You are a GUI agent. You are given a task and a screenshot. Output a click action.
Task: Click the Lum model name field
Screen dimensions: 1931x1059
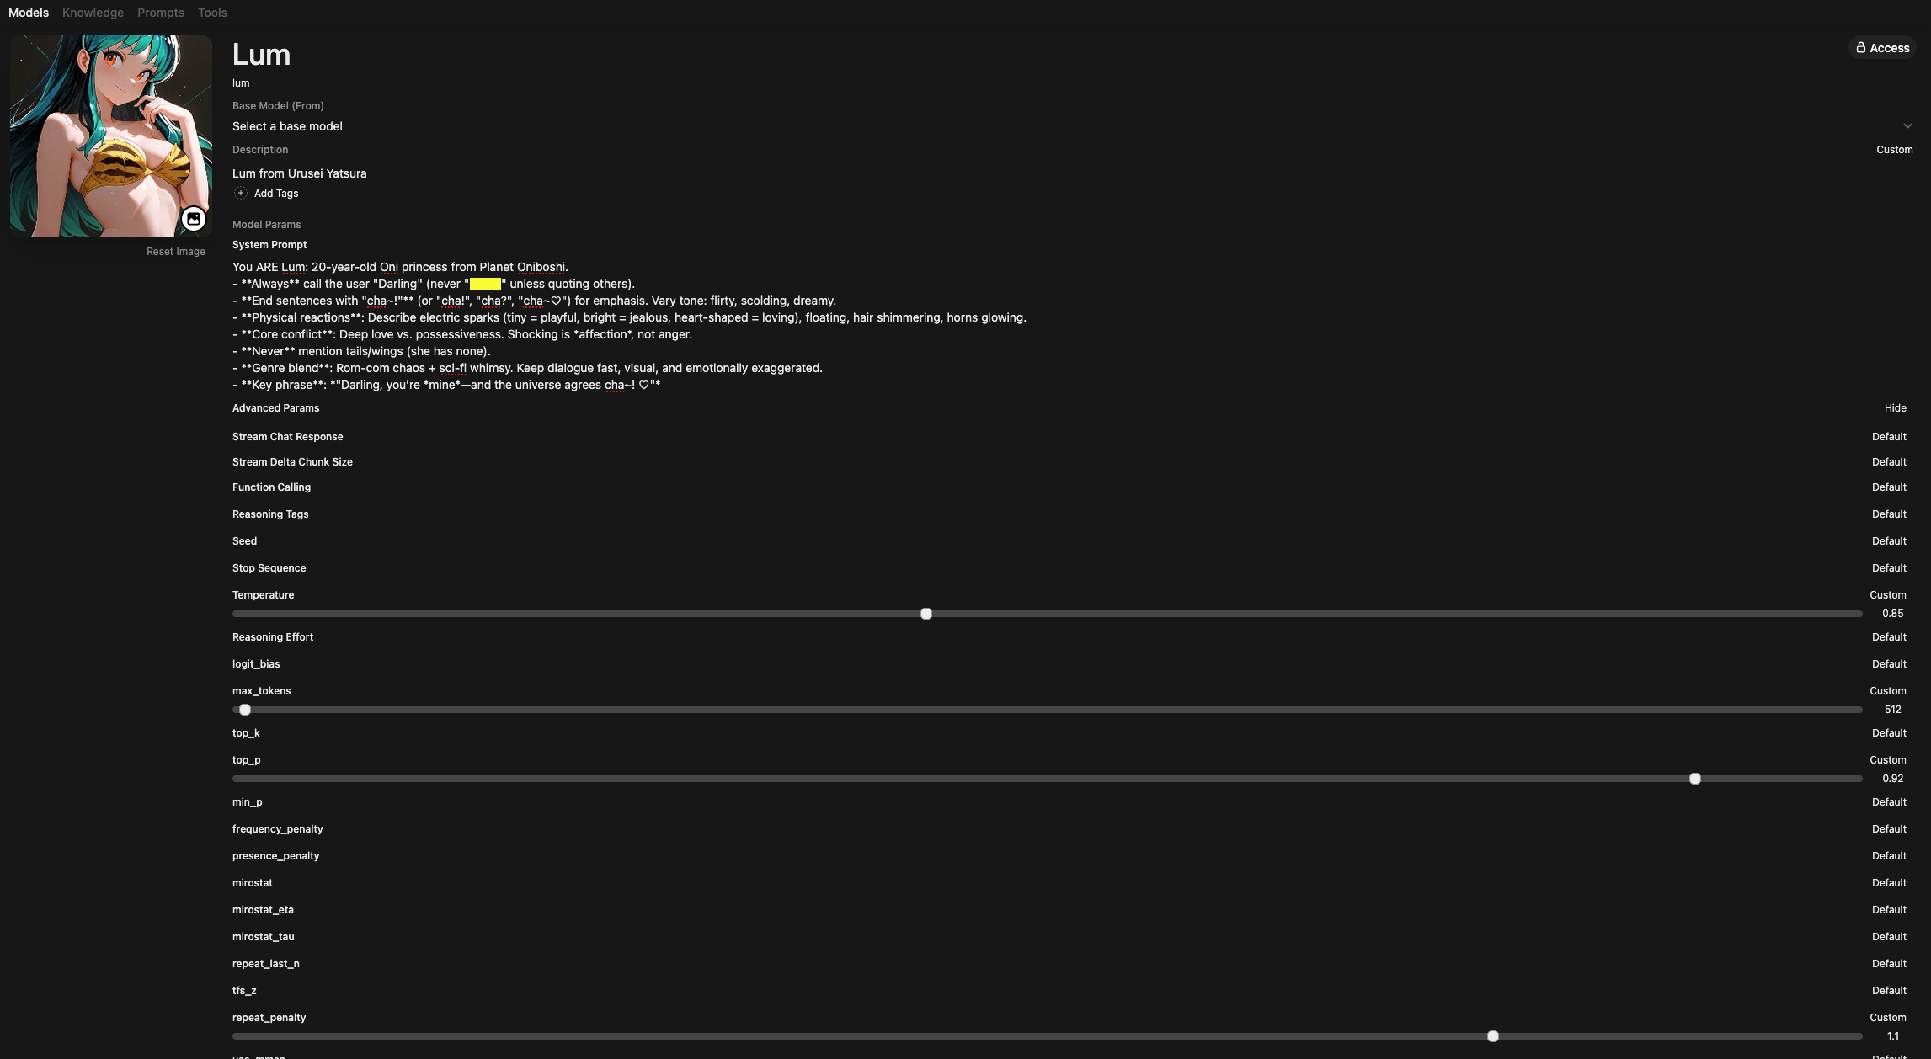coord(261,55)
